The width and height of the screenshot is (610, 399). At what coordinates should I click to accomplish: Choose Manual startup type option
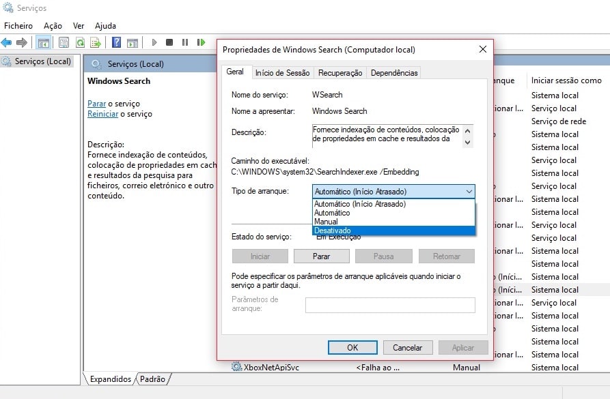(x=393, y=222)
